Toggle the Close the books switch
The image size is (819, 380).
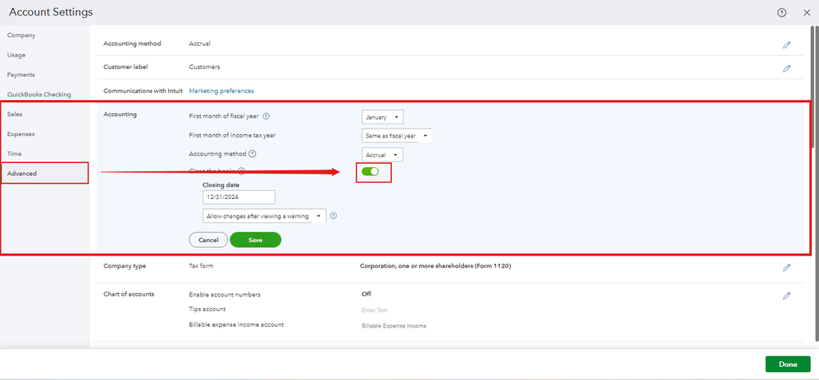click(x=370, y=172)
